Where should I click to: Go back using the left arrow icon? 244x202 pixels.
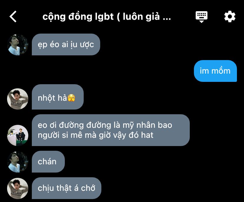click(x=13, y=16)
